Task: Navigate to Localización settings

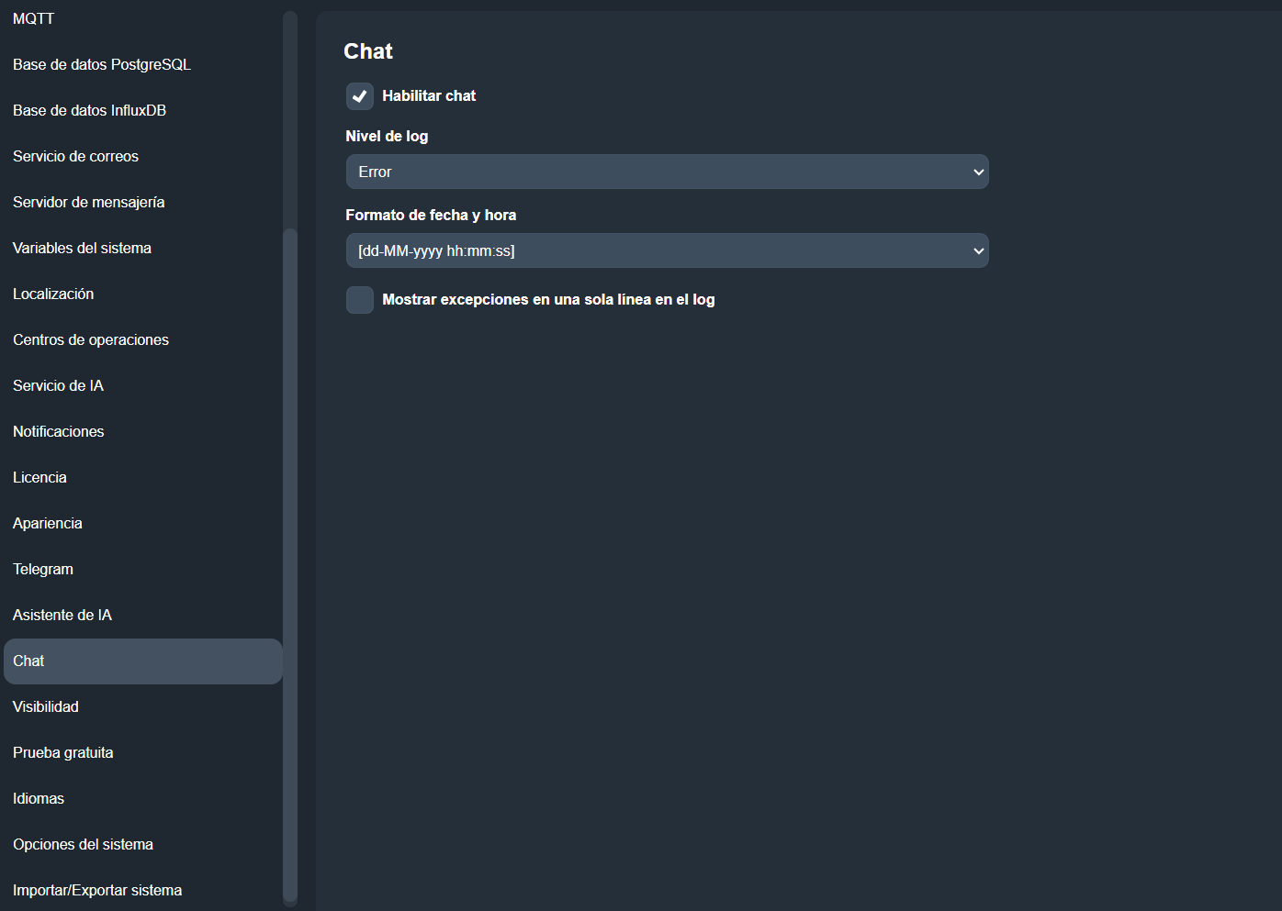Action: pyautogui.click(x=53, y=294)
